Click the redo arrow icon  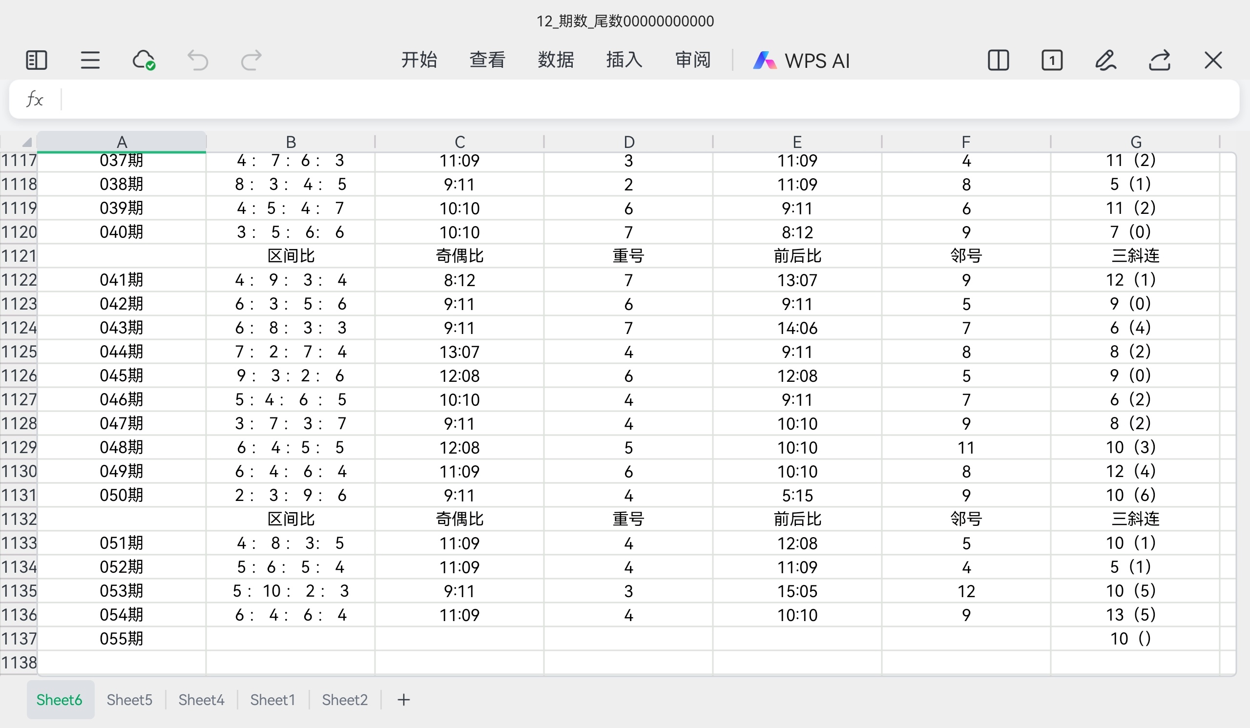click(251, 61)
